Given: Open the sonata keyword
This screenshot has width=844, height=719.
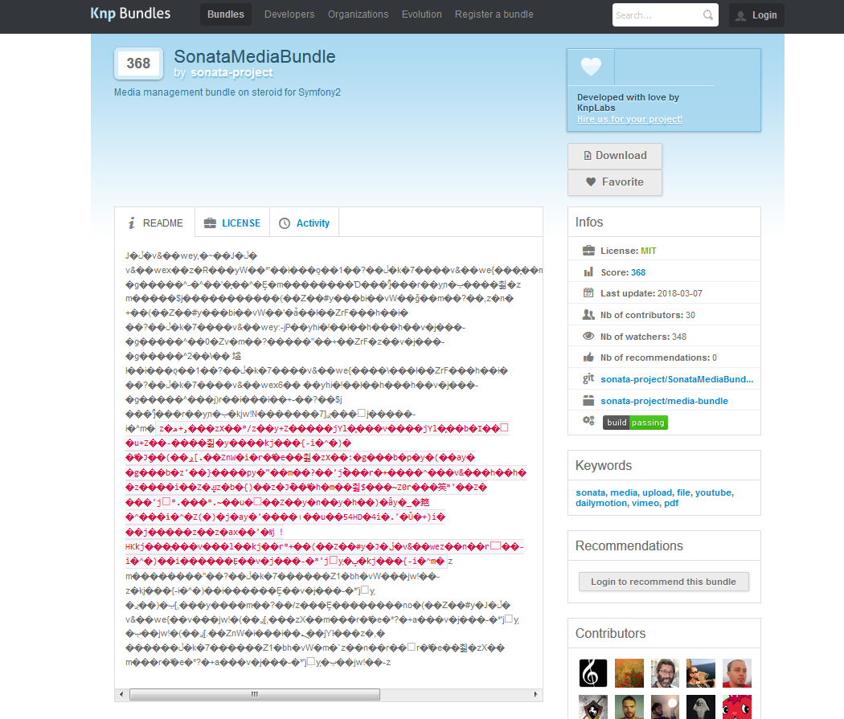Looking at the screenshot, I should [x=591, y=492].
